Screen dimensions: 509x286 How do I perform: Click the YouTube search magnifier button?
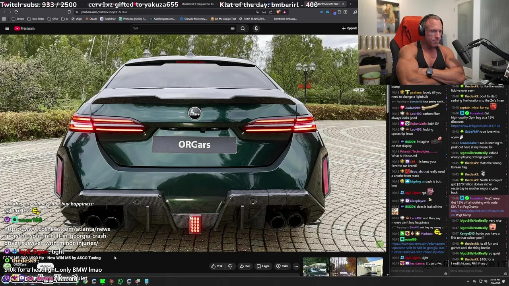[243, 28]
